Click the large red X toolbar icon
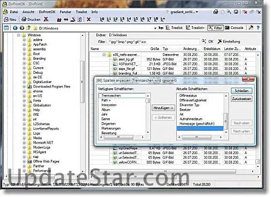271x197 pixels. tap(89, 19)
